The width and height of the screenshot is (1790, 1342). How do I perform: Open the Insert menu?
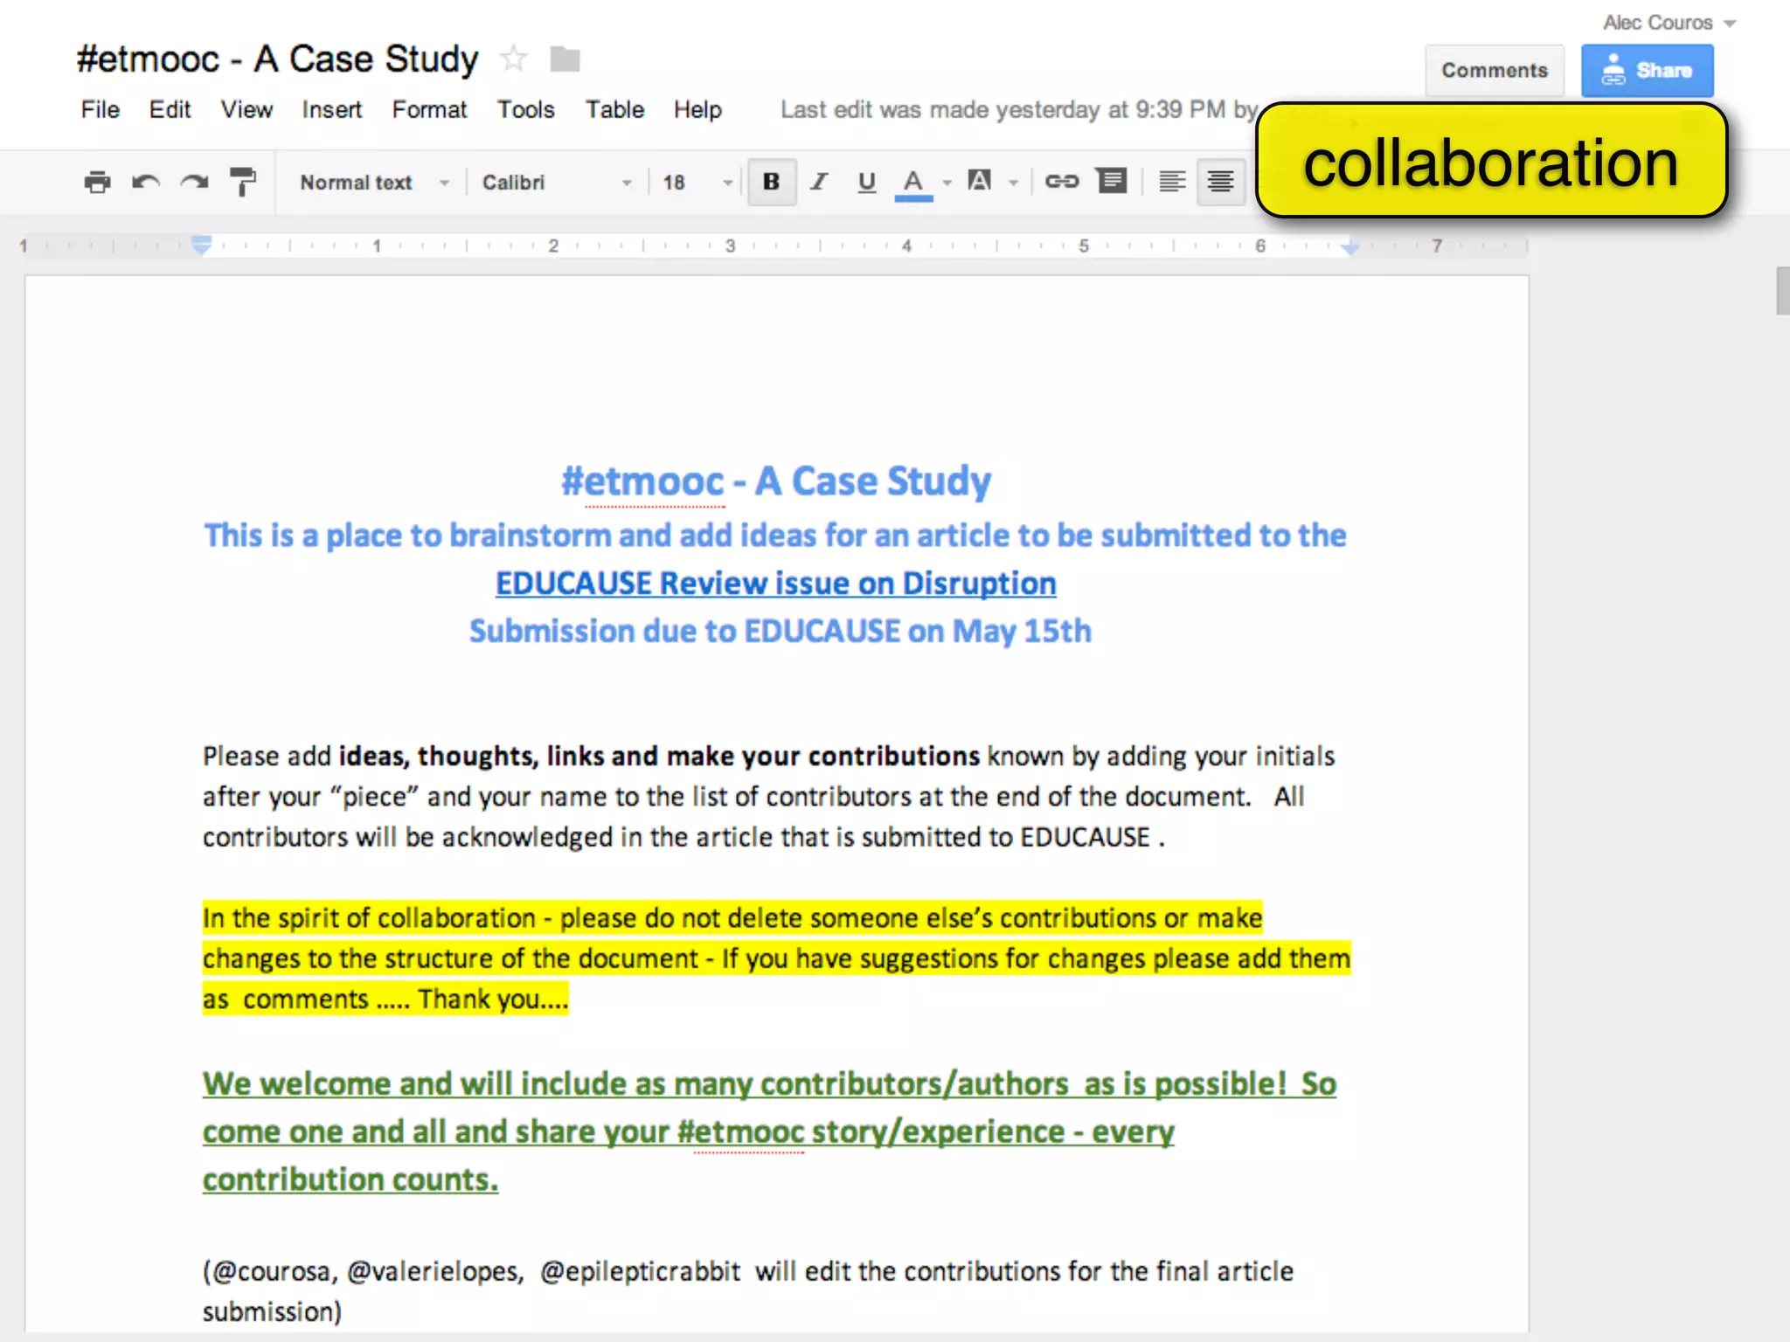coord(331,110)
